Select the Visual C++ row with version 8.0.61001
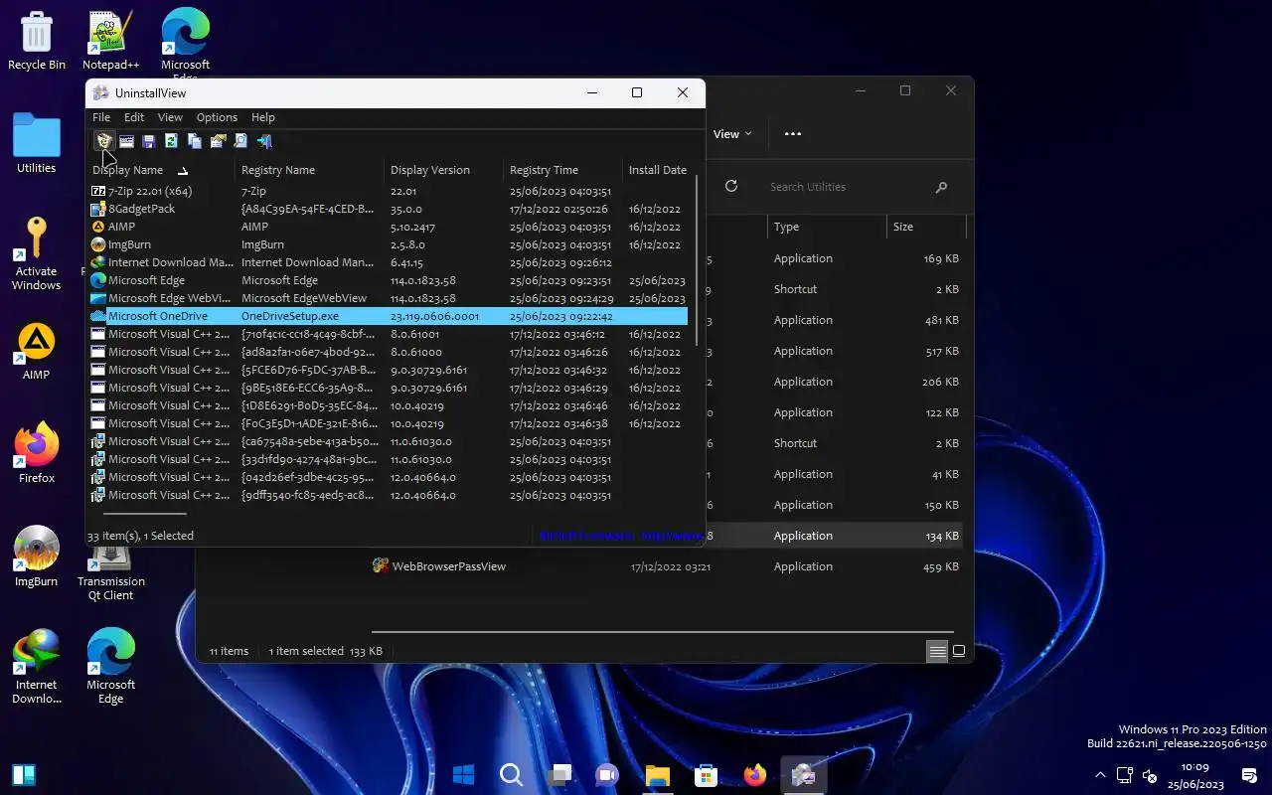The width and height of the screenshot is (1272, 795). (388, 334)
